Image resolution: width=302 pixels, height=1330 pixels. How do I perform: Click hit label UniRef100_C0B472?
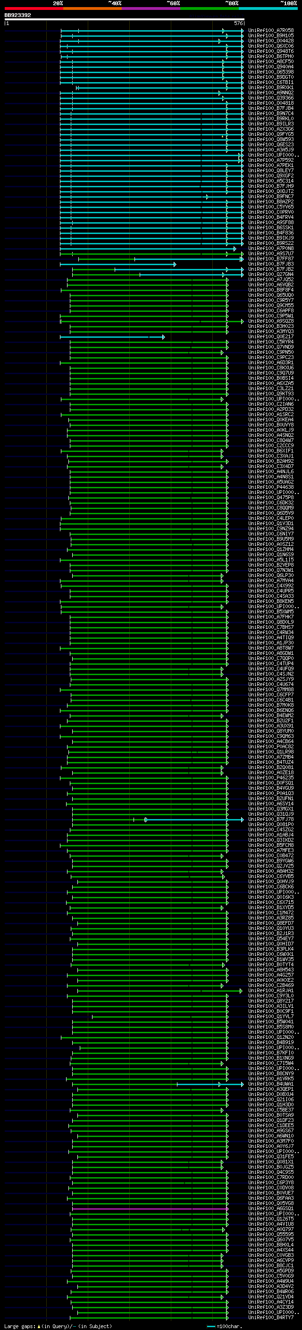[x=271, y=855]
